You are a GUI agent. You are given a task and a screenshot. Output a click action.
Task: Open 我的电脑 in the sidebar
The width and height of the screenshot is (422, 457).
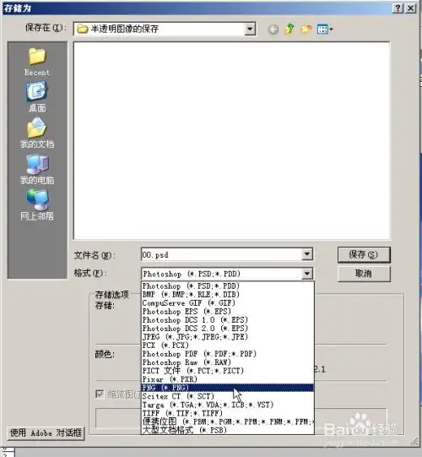click(37, 169)
